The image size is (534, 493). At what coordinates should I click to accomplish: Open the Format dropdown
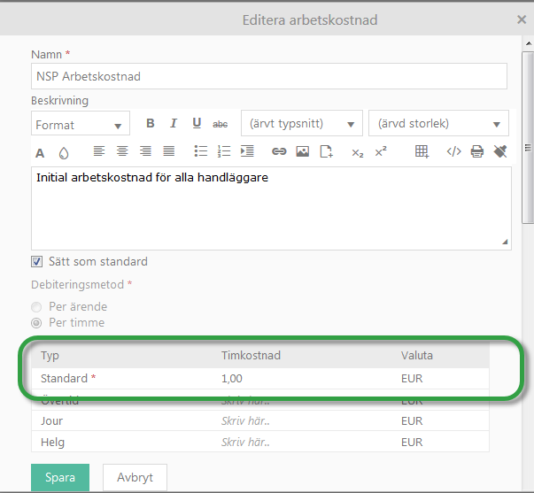[x=81, y=125]
